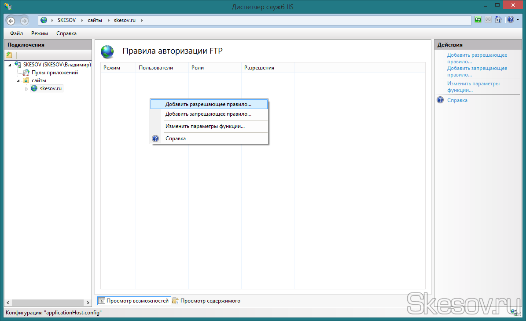This screenshot has height=321, width=526.
Task: Click the green Refresh page icon
Action: pyautogui.click(x=478, y=20)
